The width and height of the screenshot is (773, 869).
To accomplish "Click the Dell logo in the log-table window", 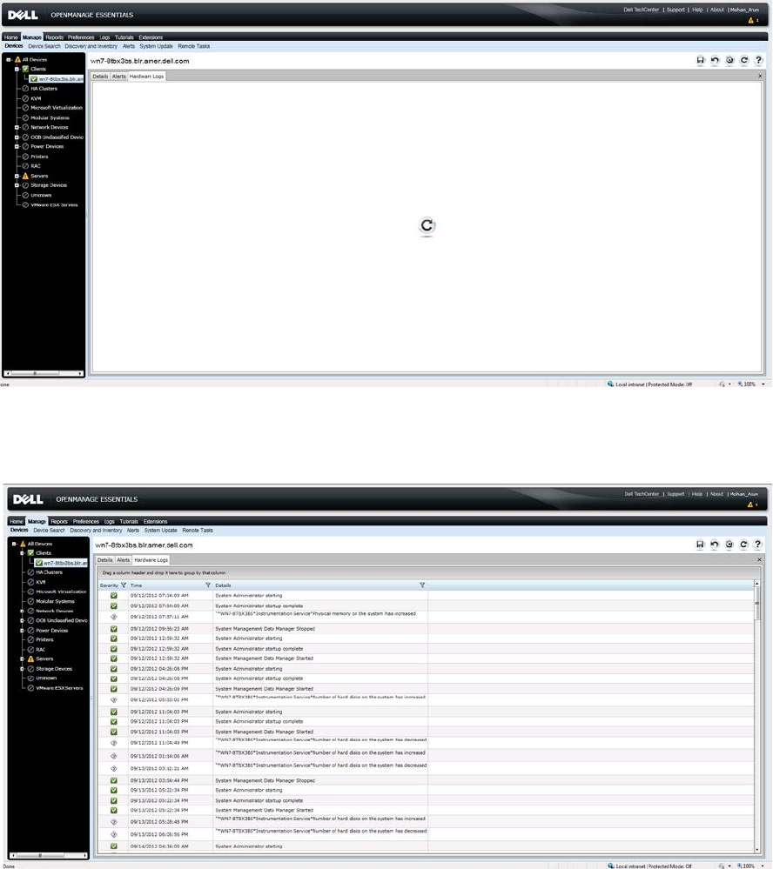I will (28, 499).
